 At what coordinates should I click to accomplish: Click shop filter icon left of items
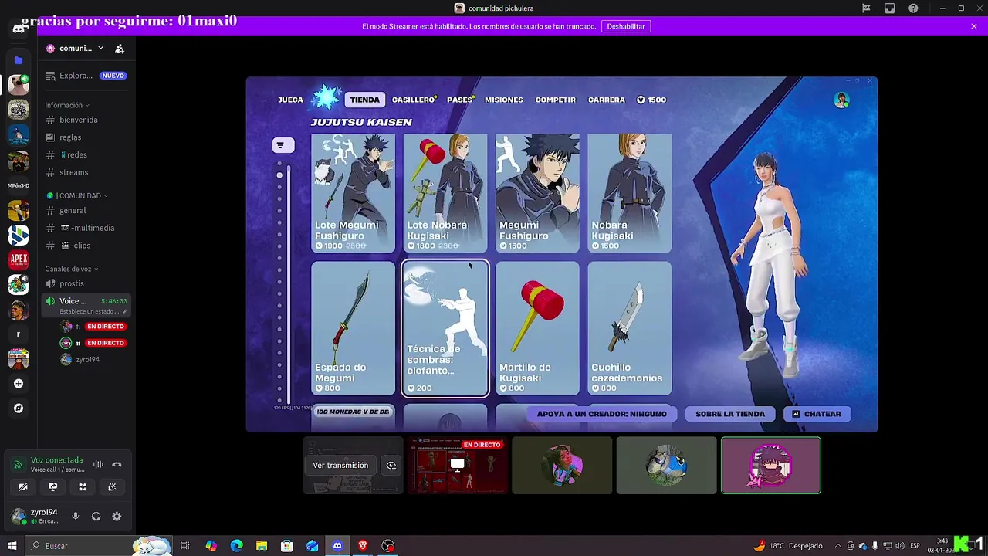[283, 145]
